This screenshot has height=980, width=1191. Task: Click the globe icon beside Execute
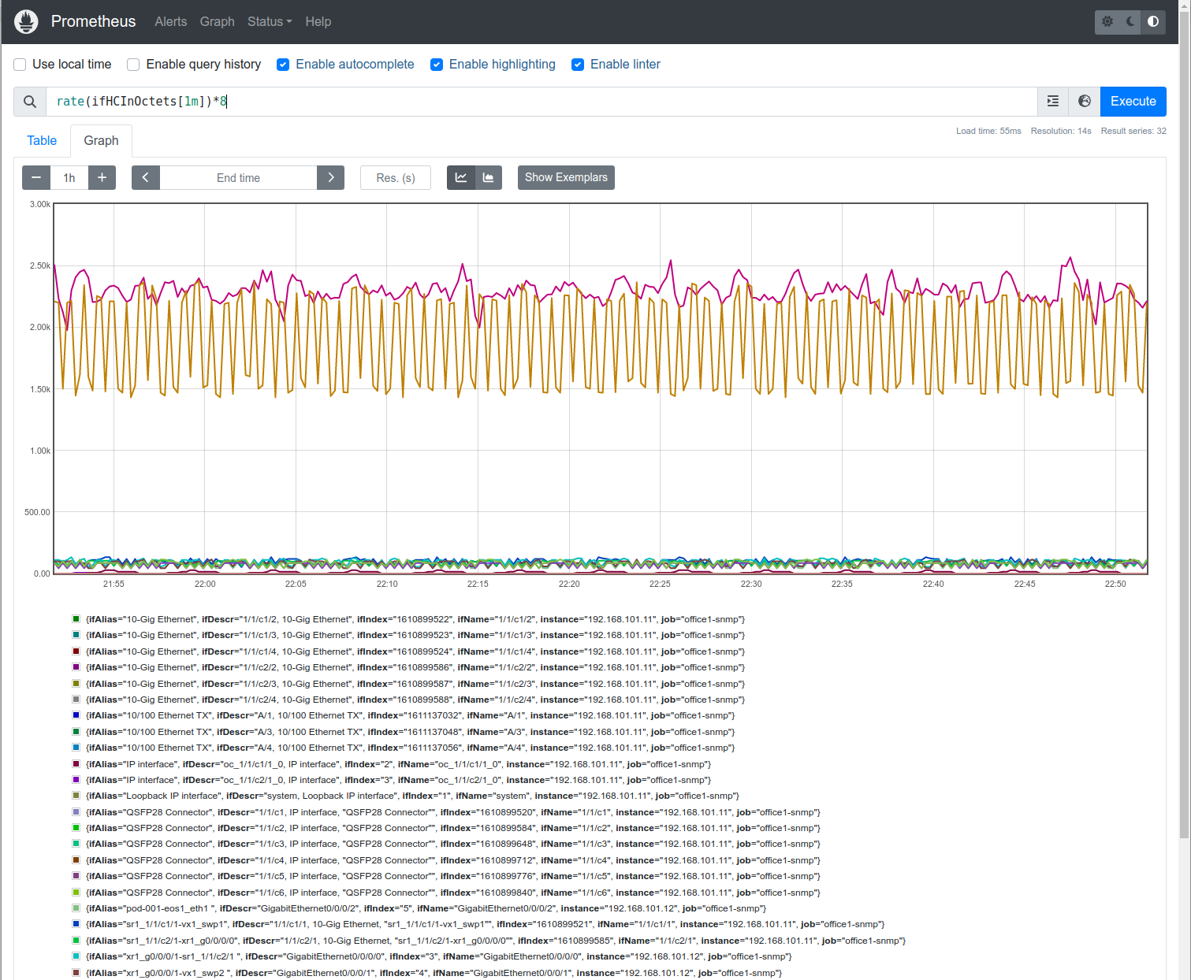pyautogui.click(x=1084, y=101)
